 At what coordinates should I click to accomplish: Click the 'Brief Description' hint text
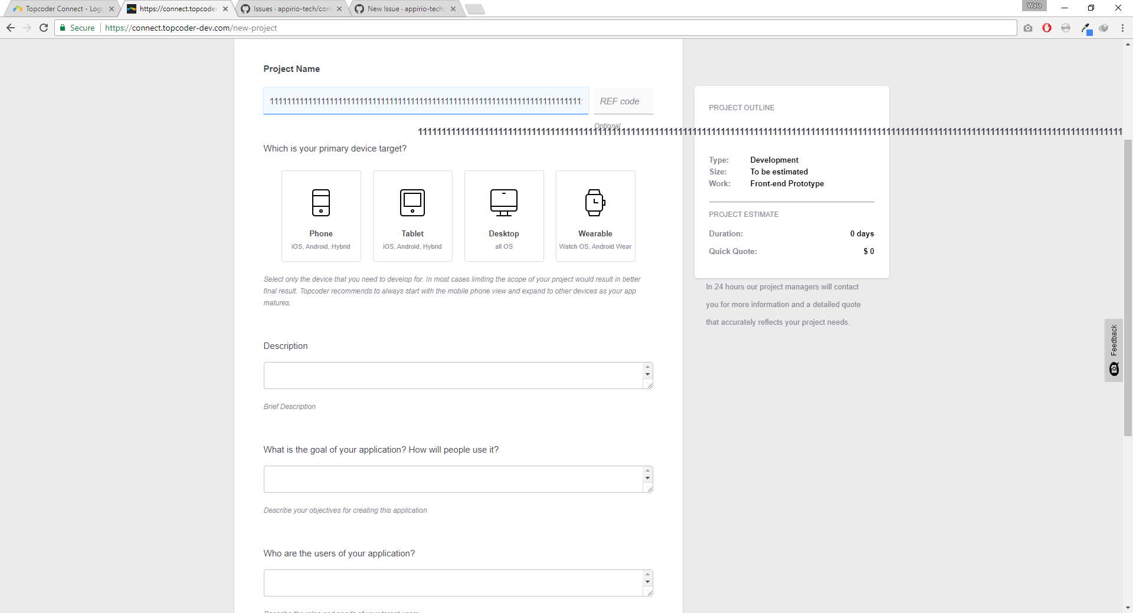click(x=289, y=407)
